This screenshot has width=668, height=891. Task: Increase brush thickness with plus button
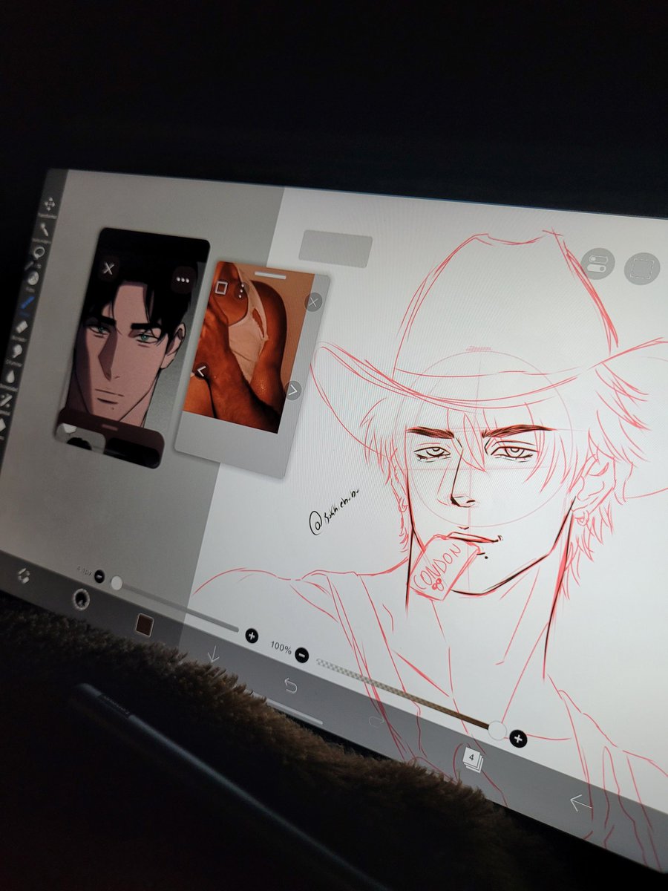point(252,635)
